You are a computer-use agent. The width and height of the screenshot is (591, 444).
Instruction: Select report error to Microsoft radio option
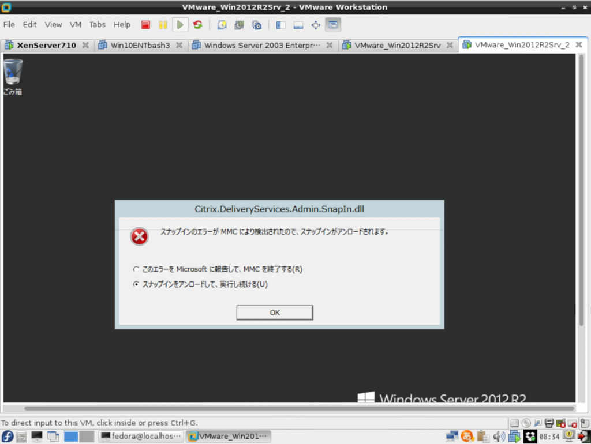pos(218,269)
